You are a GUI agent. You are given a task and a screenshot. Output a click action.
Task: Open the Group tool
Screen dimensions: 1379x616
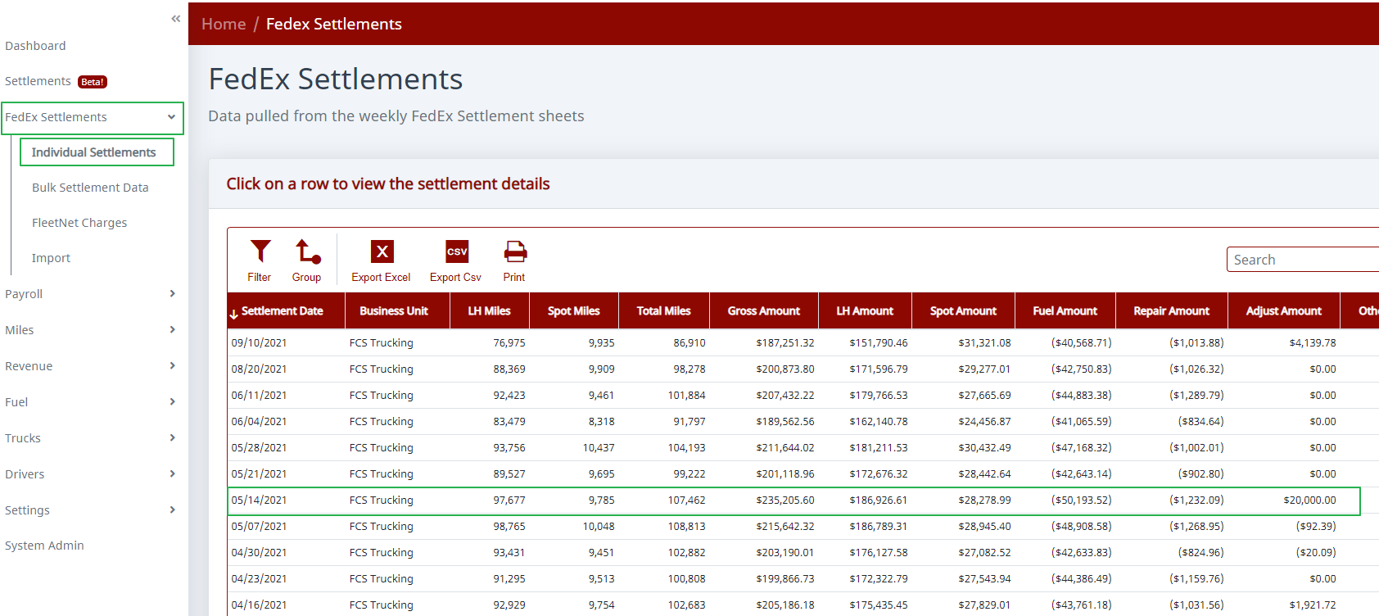pos(307,261)
